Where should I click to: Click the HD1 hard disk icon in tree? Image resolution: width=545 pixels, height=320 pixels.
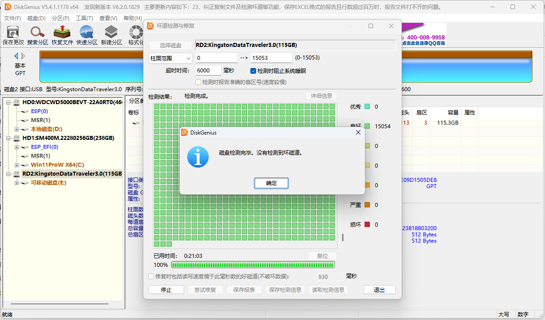17,138
